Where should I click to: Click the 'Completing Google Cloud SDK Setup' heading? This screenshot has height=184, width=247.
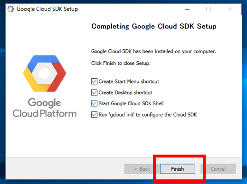pyautogui.click(x=154, y=26)
